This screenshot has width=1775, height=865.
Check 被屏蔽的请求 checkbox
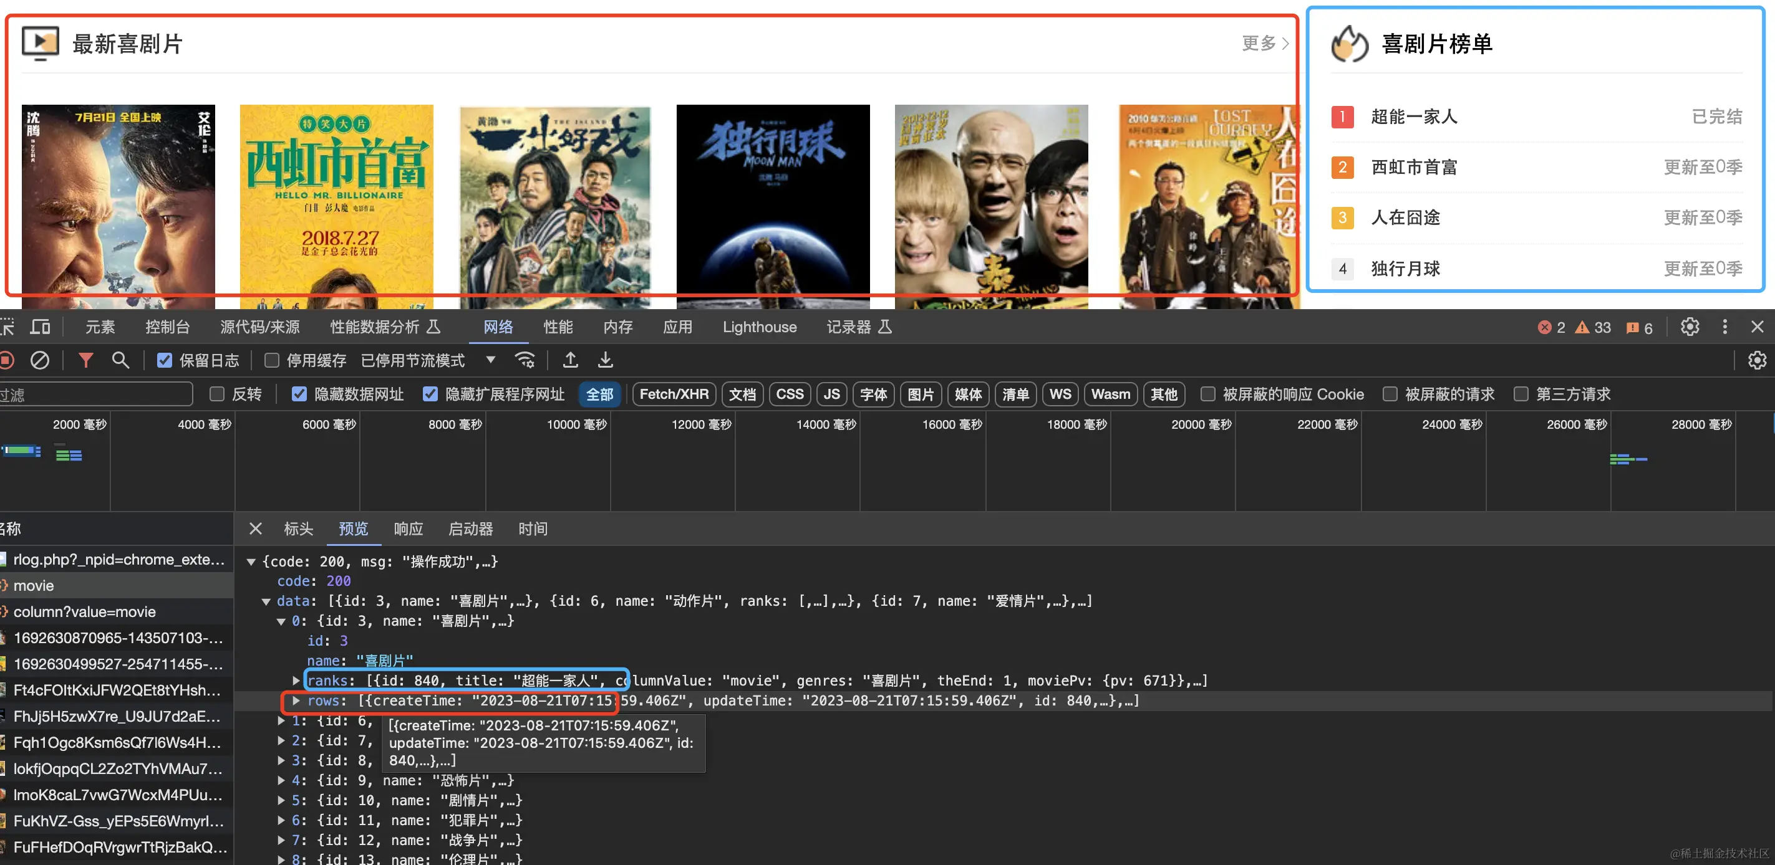(x=1390, y=394)
